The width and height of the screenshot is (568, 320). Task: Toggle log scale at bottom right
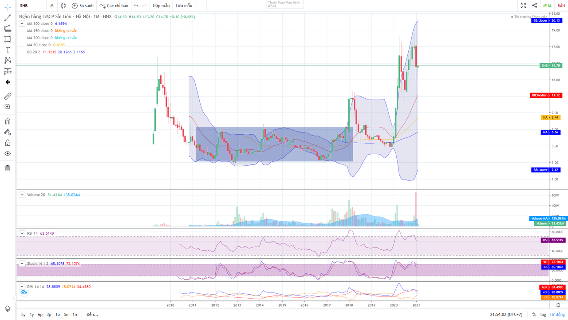coord(543,315)
